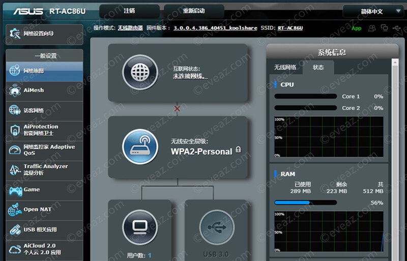Click the 512 MB total RAM value

pyautogui.click(x=373, y=191)
